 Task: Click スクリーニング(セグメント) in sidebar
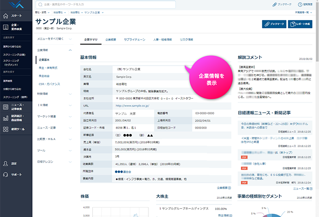tap(11, 63)
